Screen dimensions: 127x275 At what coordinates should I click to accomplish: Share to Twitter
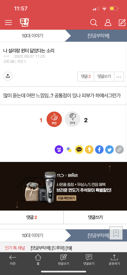110,150
